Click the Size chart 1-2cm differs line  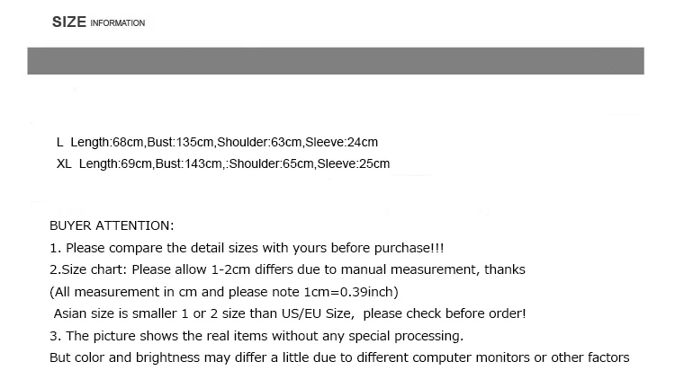coord(287,269)
